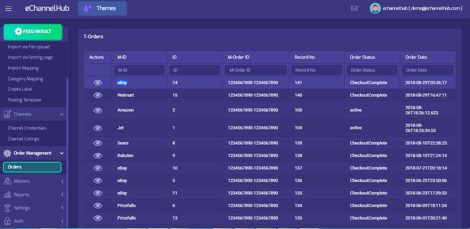This screenshot has width=470, height=229.
Task: View the eBay order ID 14
Action: (98, 83)
